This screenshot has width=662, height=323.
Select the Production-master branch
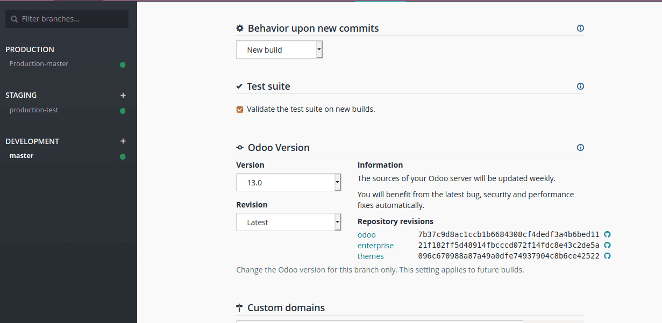[x=39, y=64]
